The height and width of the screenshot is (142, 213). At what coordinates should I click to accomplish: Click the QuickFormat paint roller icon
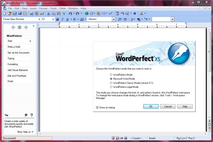(x=64, y=14)
